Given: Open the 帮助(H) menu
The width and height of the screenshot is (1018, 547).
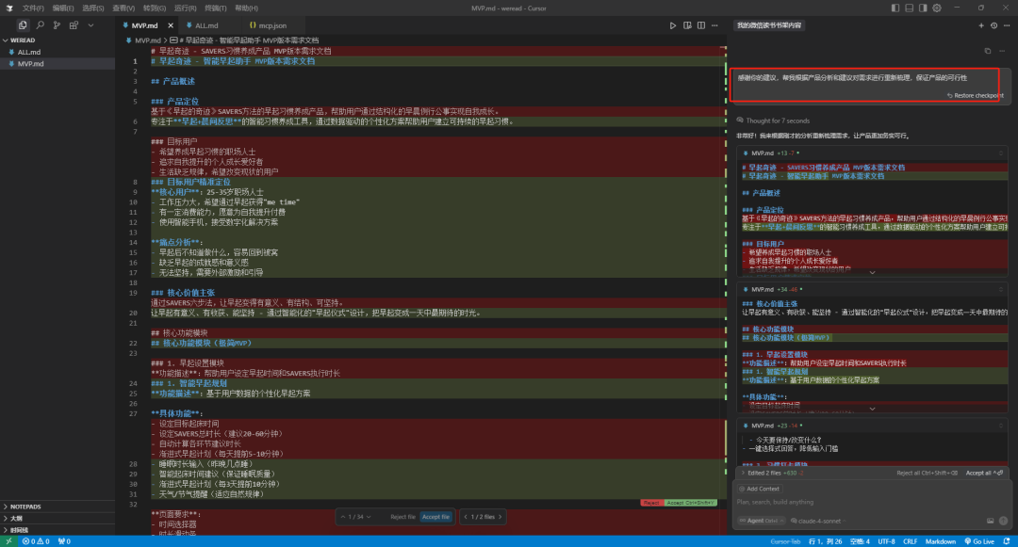Looking at the screenshot, I should 246,8.
